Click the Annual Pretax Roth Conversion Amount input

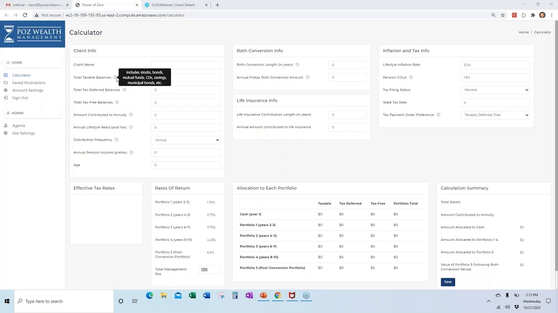coord(347,77)
